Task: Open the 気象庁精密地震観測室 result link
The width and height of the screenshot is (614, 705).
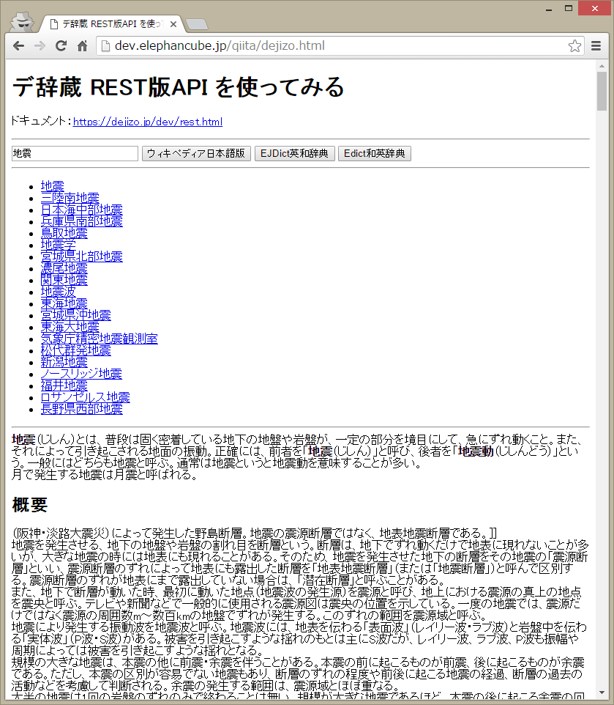Action: click(x=99, y=339)
